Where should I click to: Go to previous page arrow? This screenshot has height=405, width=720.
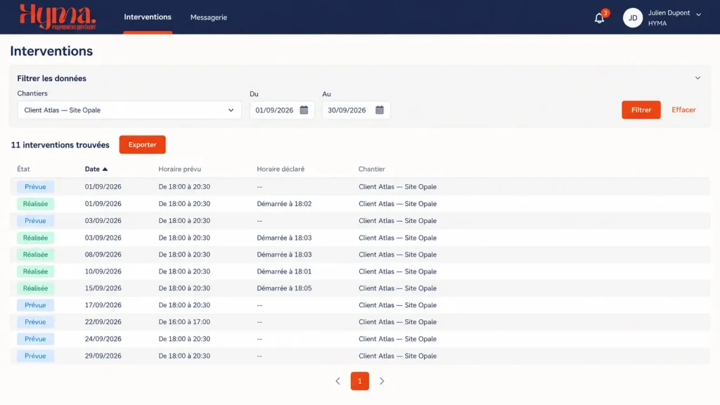click(338, 381)
